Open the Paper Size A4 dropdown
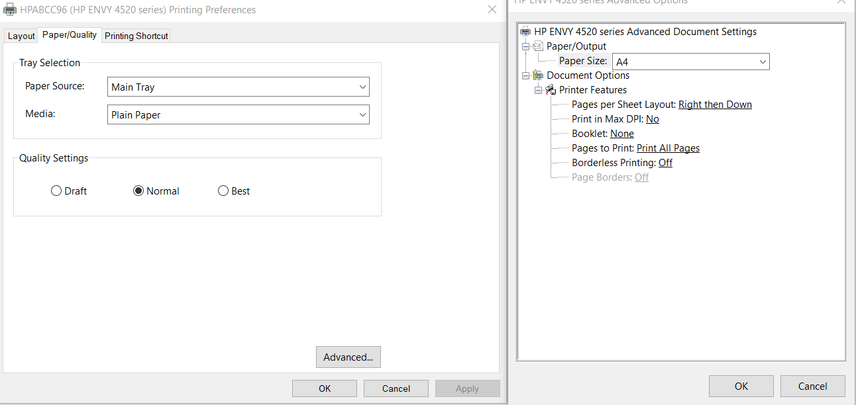 point(691,62)
